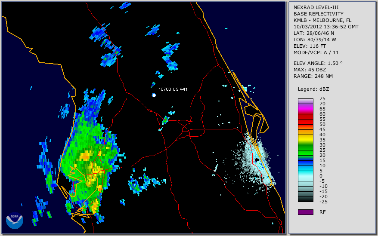Click the 'ELEV: 116 FT' text
378x236 pixels.
(x=310, y=46)
